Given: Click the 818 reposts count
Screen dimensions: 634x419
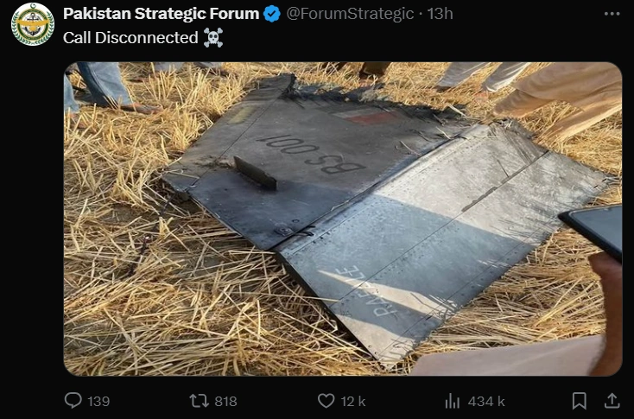Looking at the screenshot, I should coord(225,401).
